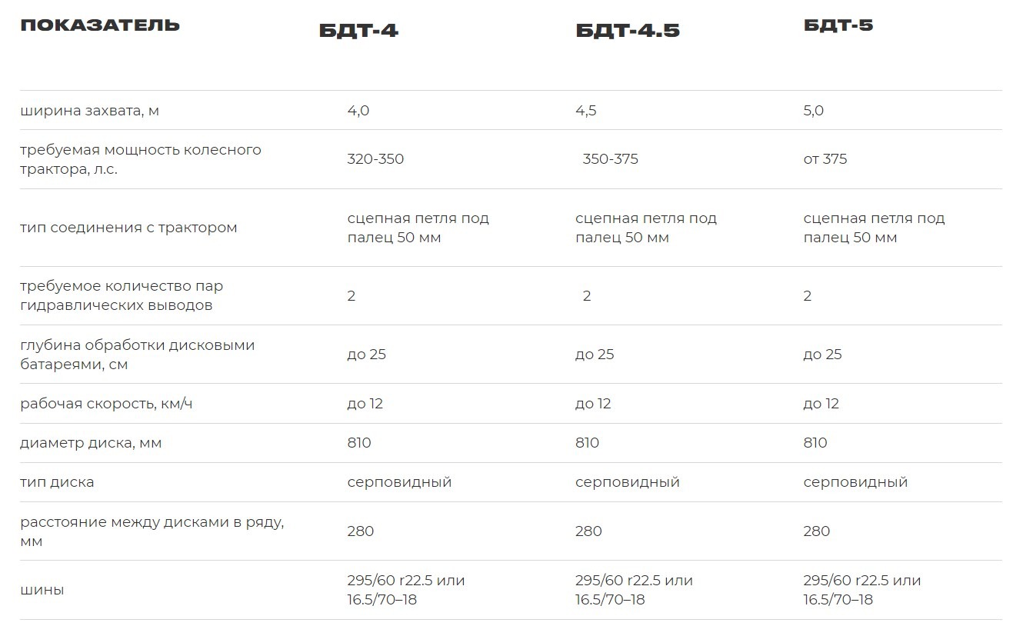Click the ПОКАЗАТЕЛЬ column header

click(x=100, y=25)
